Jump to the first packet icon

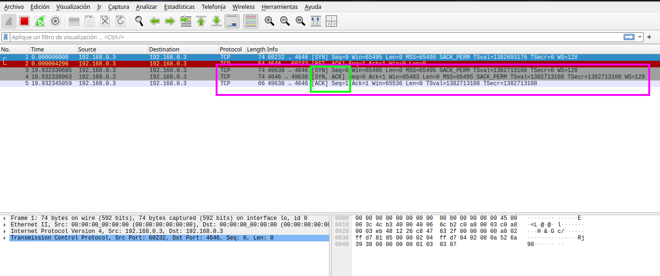(201, 21)
